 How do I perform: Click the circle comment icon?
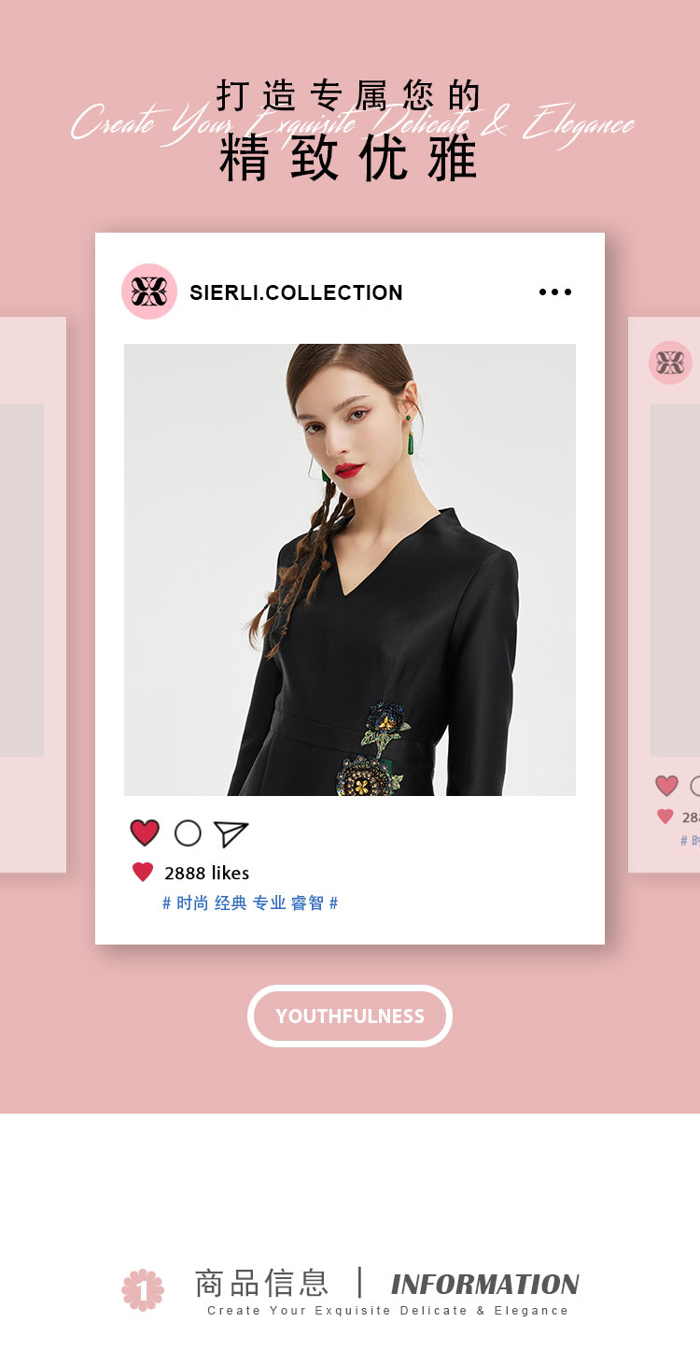pyautogui.click(x=188, y=832)
